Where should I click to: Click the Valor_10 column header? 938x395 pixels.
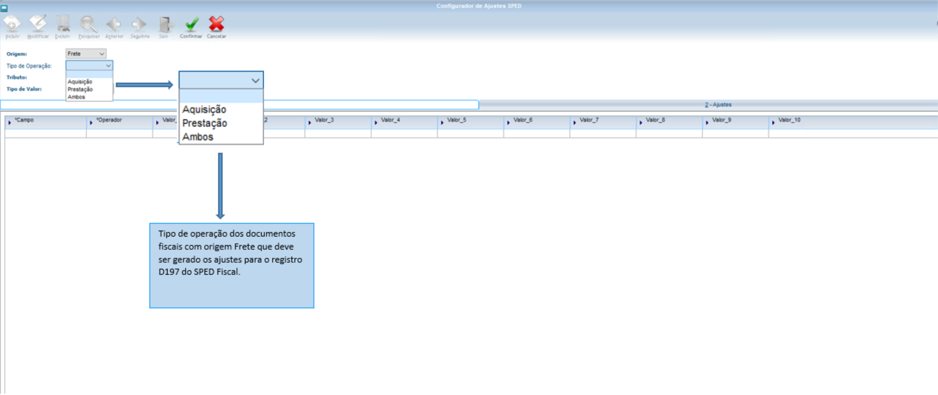coord(853,122)
